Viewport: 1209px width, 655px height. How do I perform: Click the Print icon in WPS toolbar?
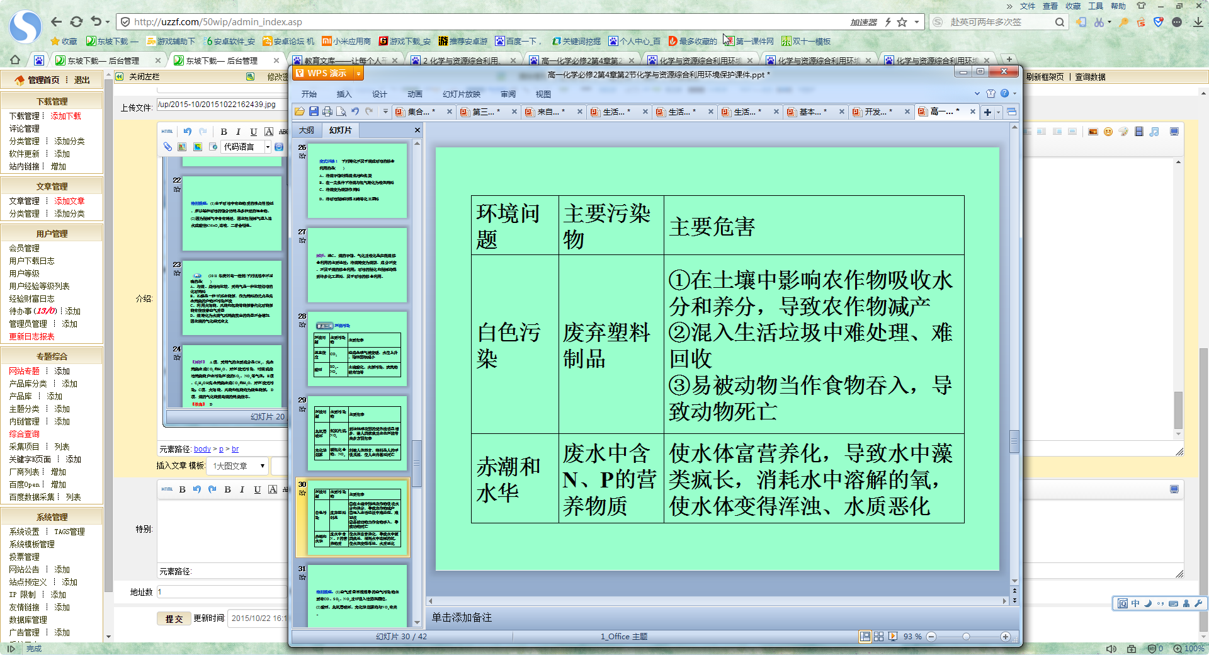click(327, 111)
